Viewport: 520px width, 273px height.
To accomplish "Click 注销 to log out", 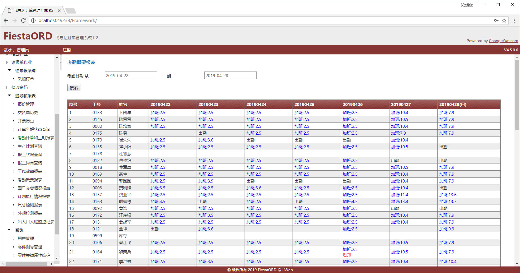I will click(67, 50).
